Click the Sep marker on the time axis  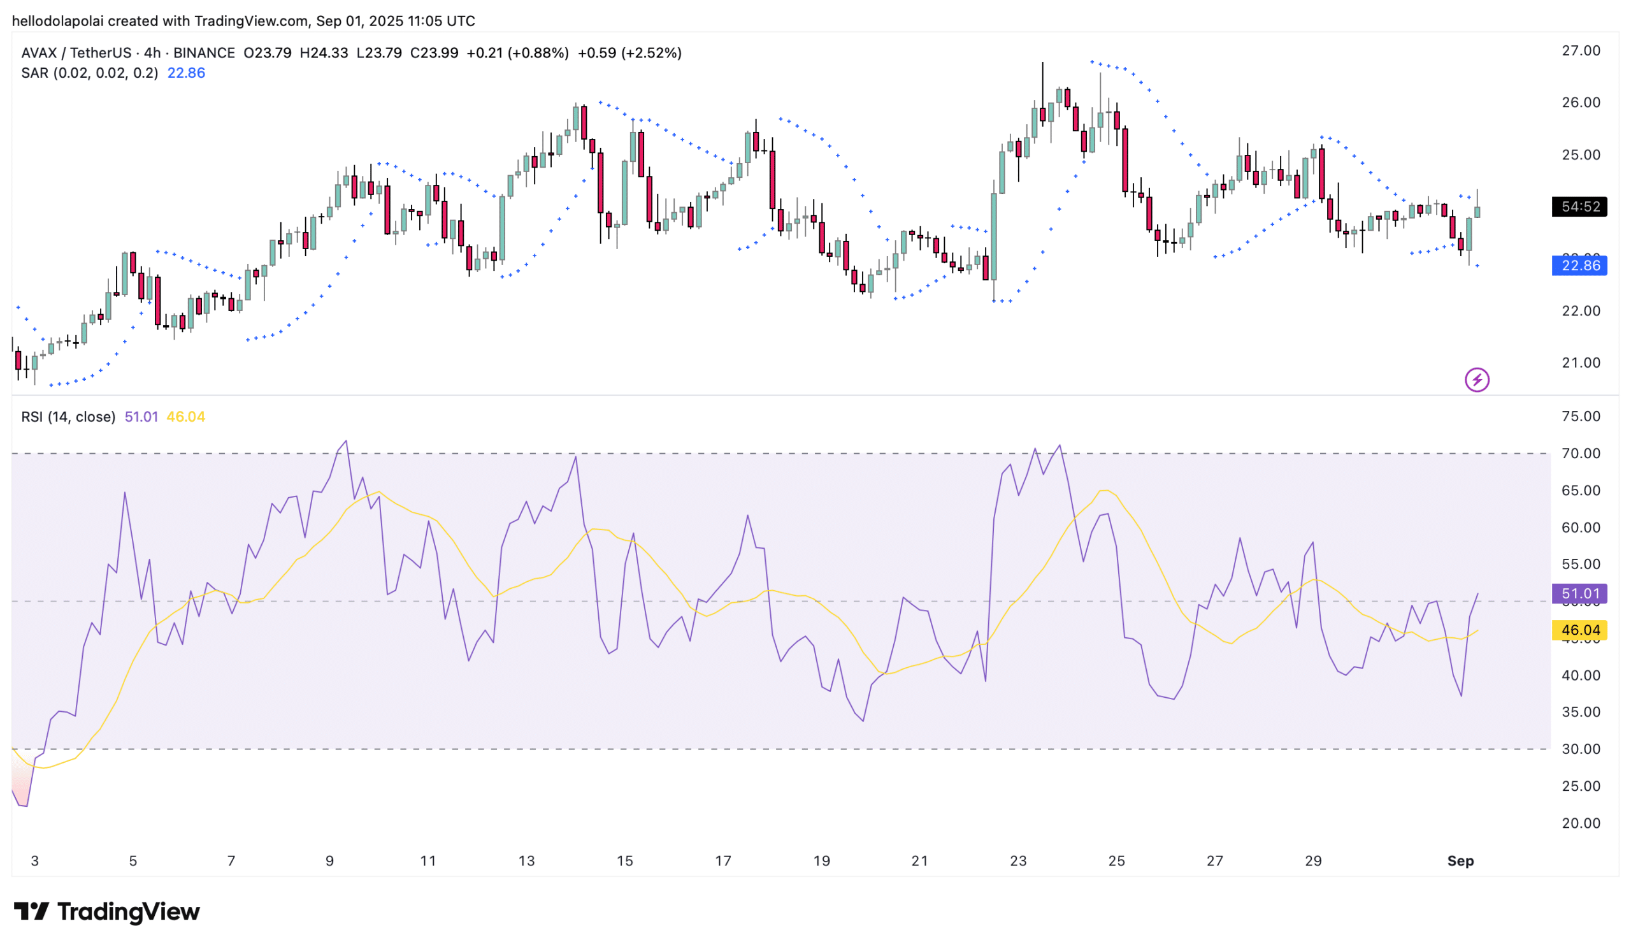click(1460, 861)
